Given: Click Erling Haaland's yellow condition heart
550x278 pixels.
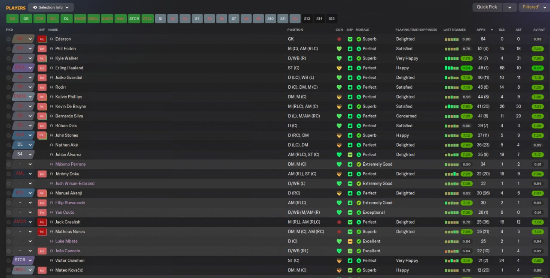Looking at the screenshot, I should click(x=339, y=68).
